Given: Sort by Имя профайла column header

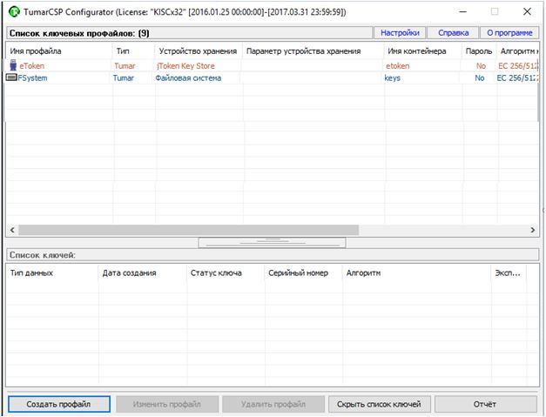Looking at the screenshot, I should (35, 51).
